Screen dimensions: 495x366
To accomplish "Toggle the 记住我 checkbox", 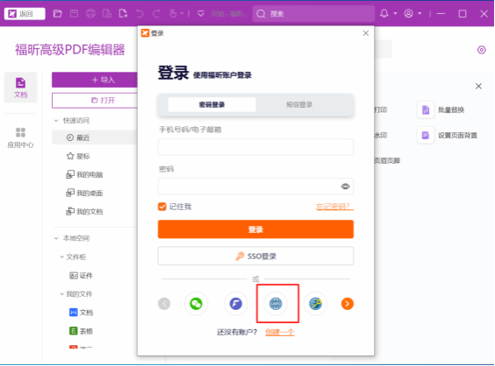I will click(x=162, y=207).
